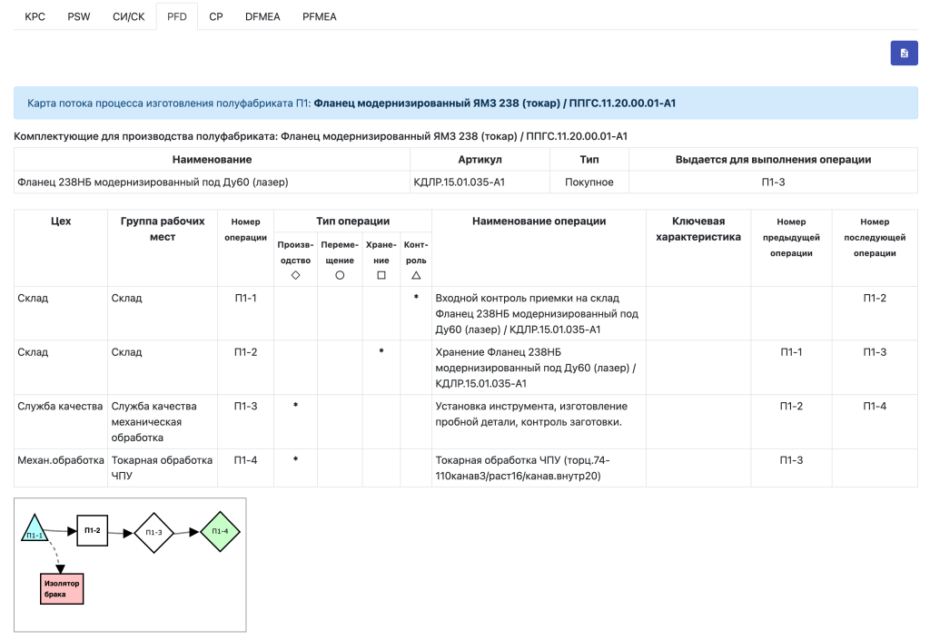Click the control marker in row П1-1
The height and width of the screenshot is (640, 930).
point(416,297)
